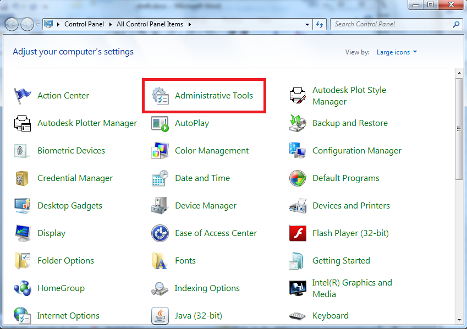Viewport: 467px width, 329px height.
Task: Open the Internet Options link
Action: (68, 316)
